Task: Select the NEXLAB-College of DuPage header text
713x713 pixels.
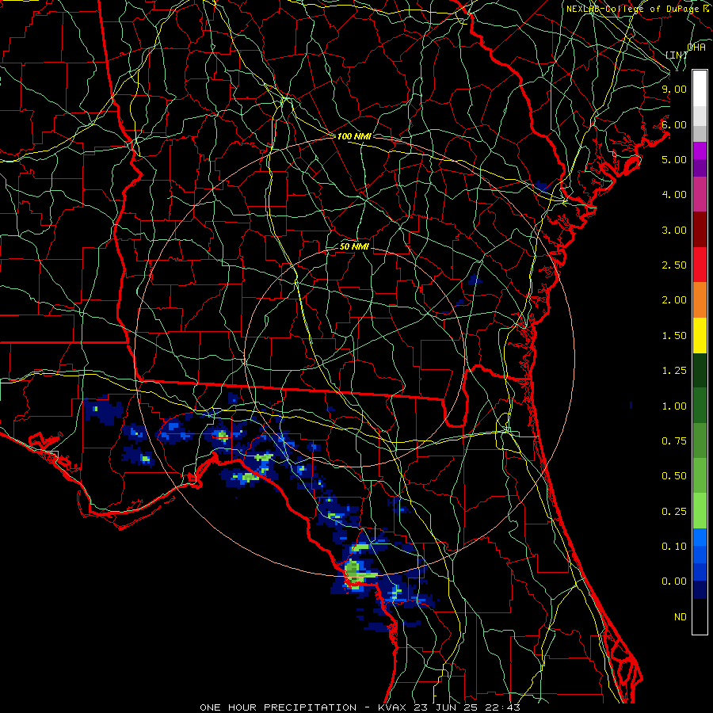Action: point(638,9)
